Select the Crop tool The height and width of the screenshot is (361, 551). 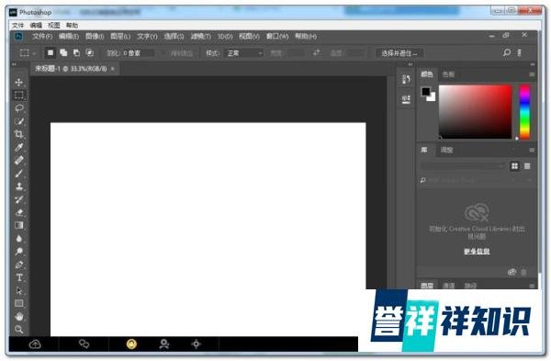coord(19,134)
